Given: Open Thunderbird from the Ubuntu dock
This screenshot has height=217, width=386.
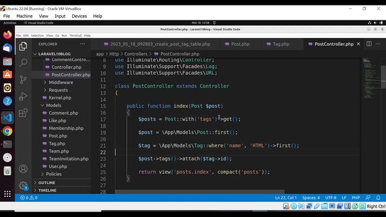Looking at the screenshot, I should click(x=7, y=48).
